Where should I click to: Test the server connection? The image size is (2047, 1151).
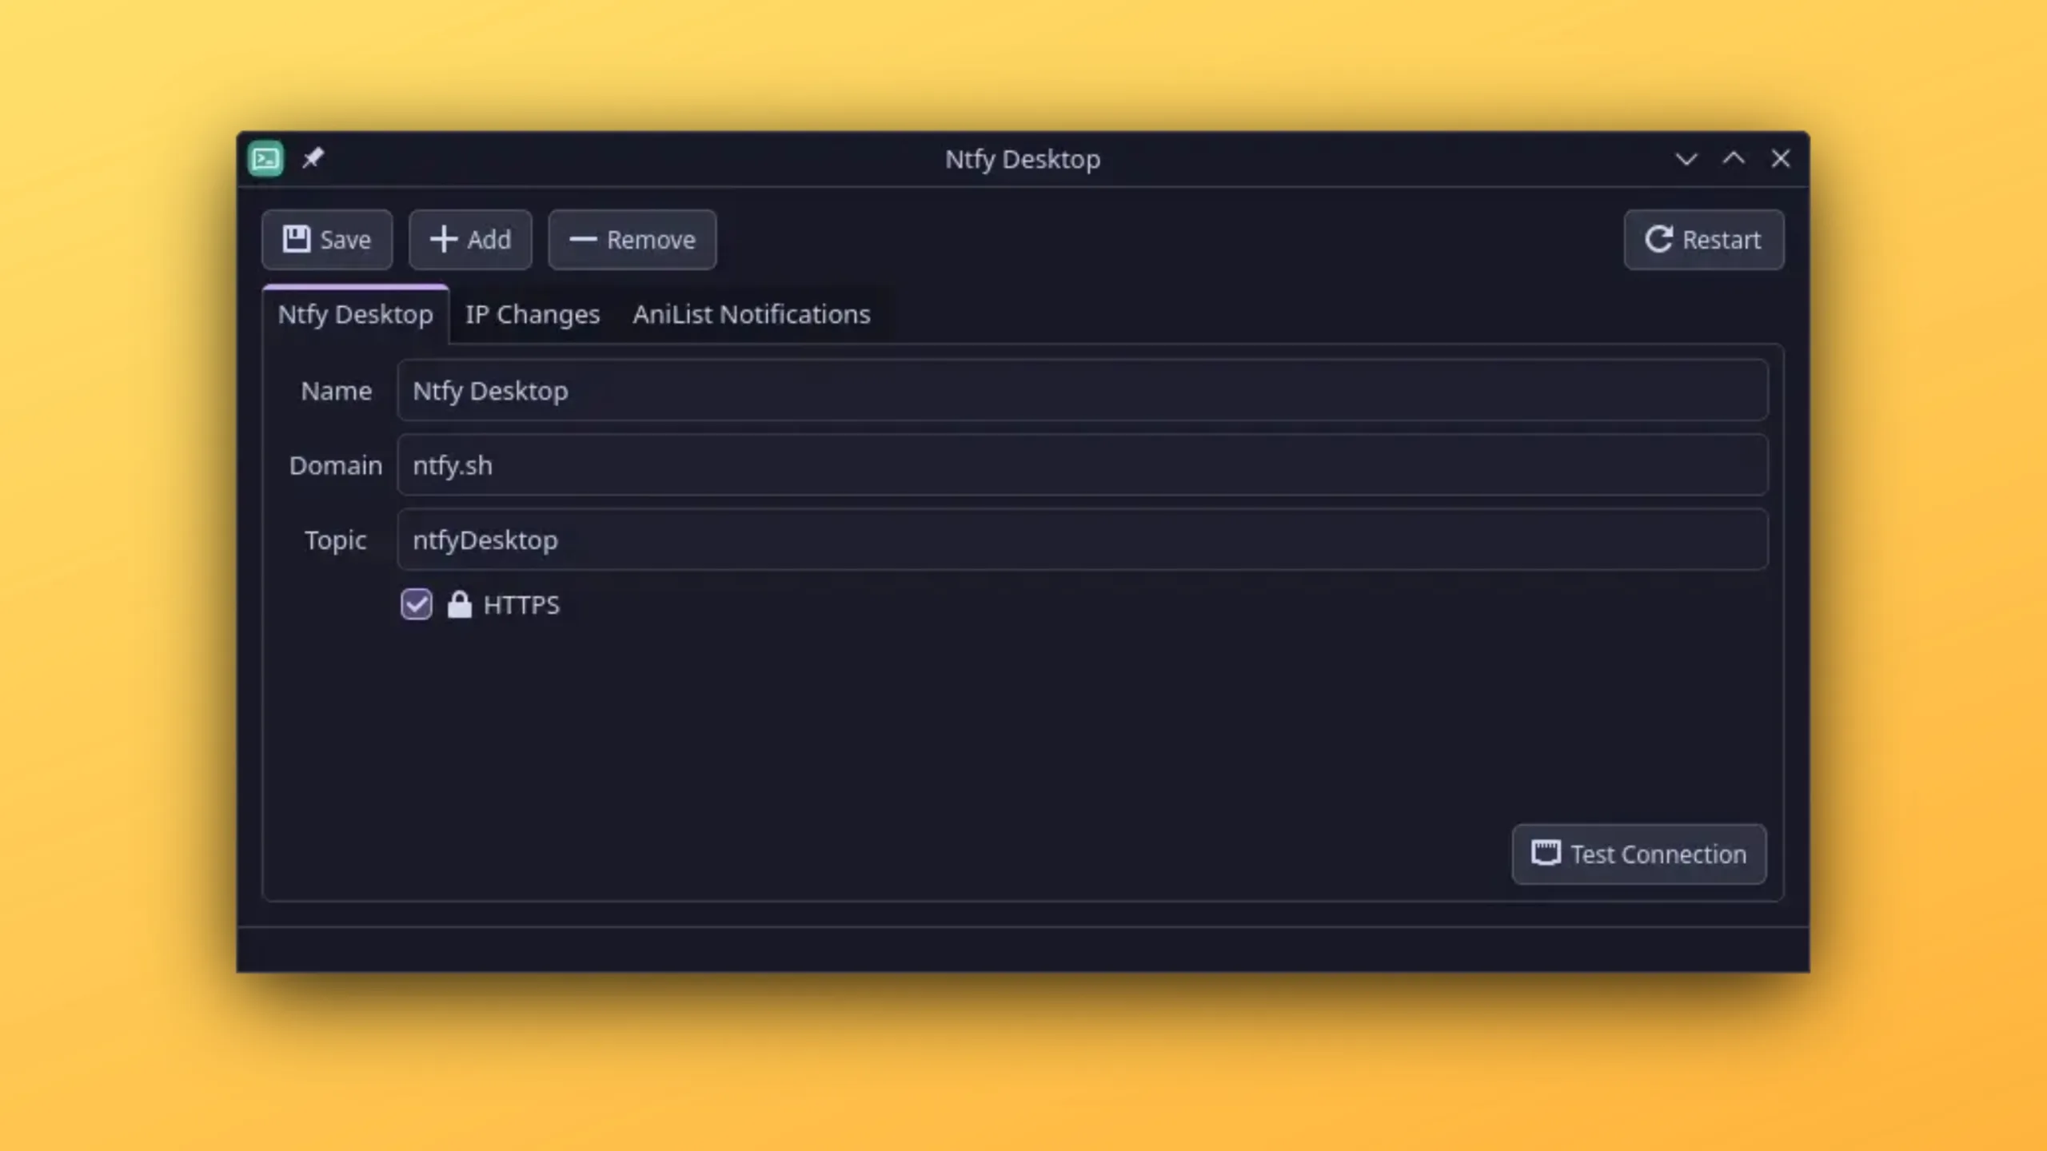(1639, 854)
